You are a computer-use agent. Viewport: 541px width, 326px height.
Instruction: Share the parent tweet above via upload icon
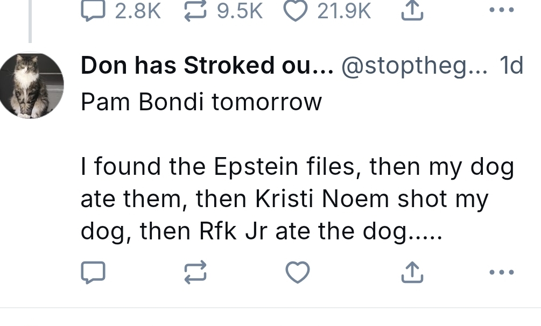pyautogui.click(x=412, y=10)
